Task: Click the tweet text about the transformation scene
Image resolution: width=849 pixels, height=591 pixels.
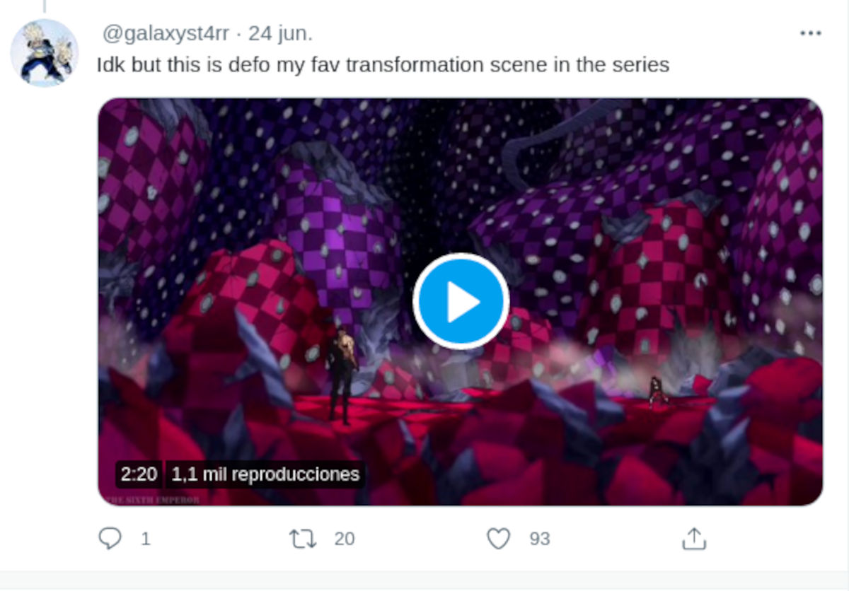Action: click(382, 65)
